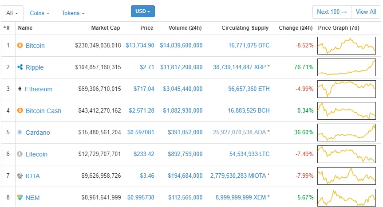Open IOTA 7d price graph
The width and height of the screenshot is (383, 207).
pyautogui.click(x=346, y=176)
